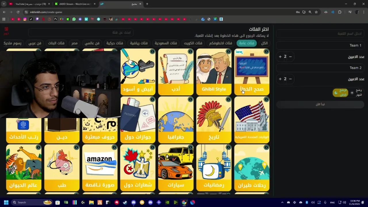This screenshot has width=368, height=207.
Task: Open Steam from the Windows taskbar
Action: tap(125, 202)
